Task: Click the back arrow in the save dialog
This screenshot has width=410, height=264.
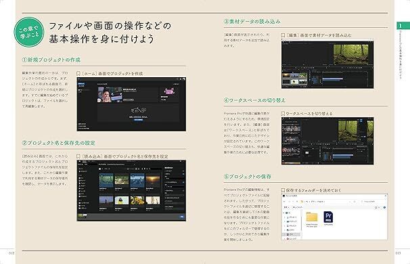Action: coord(285,202)
